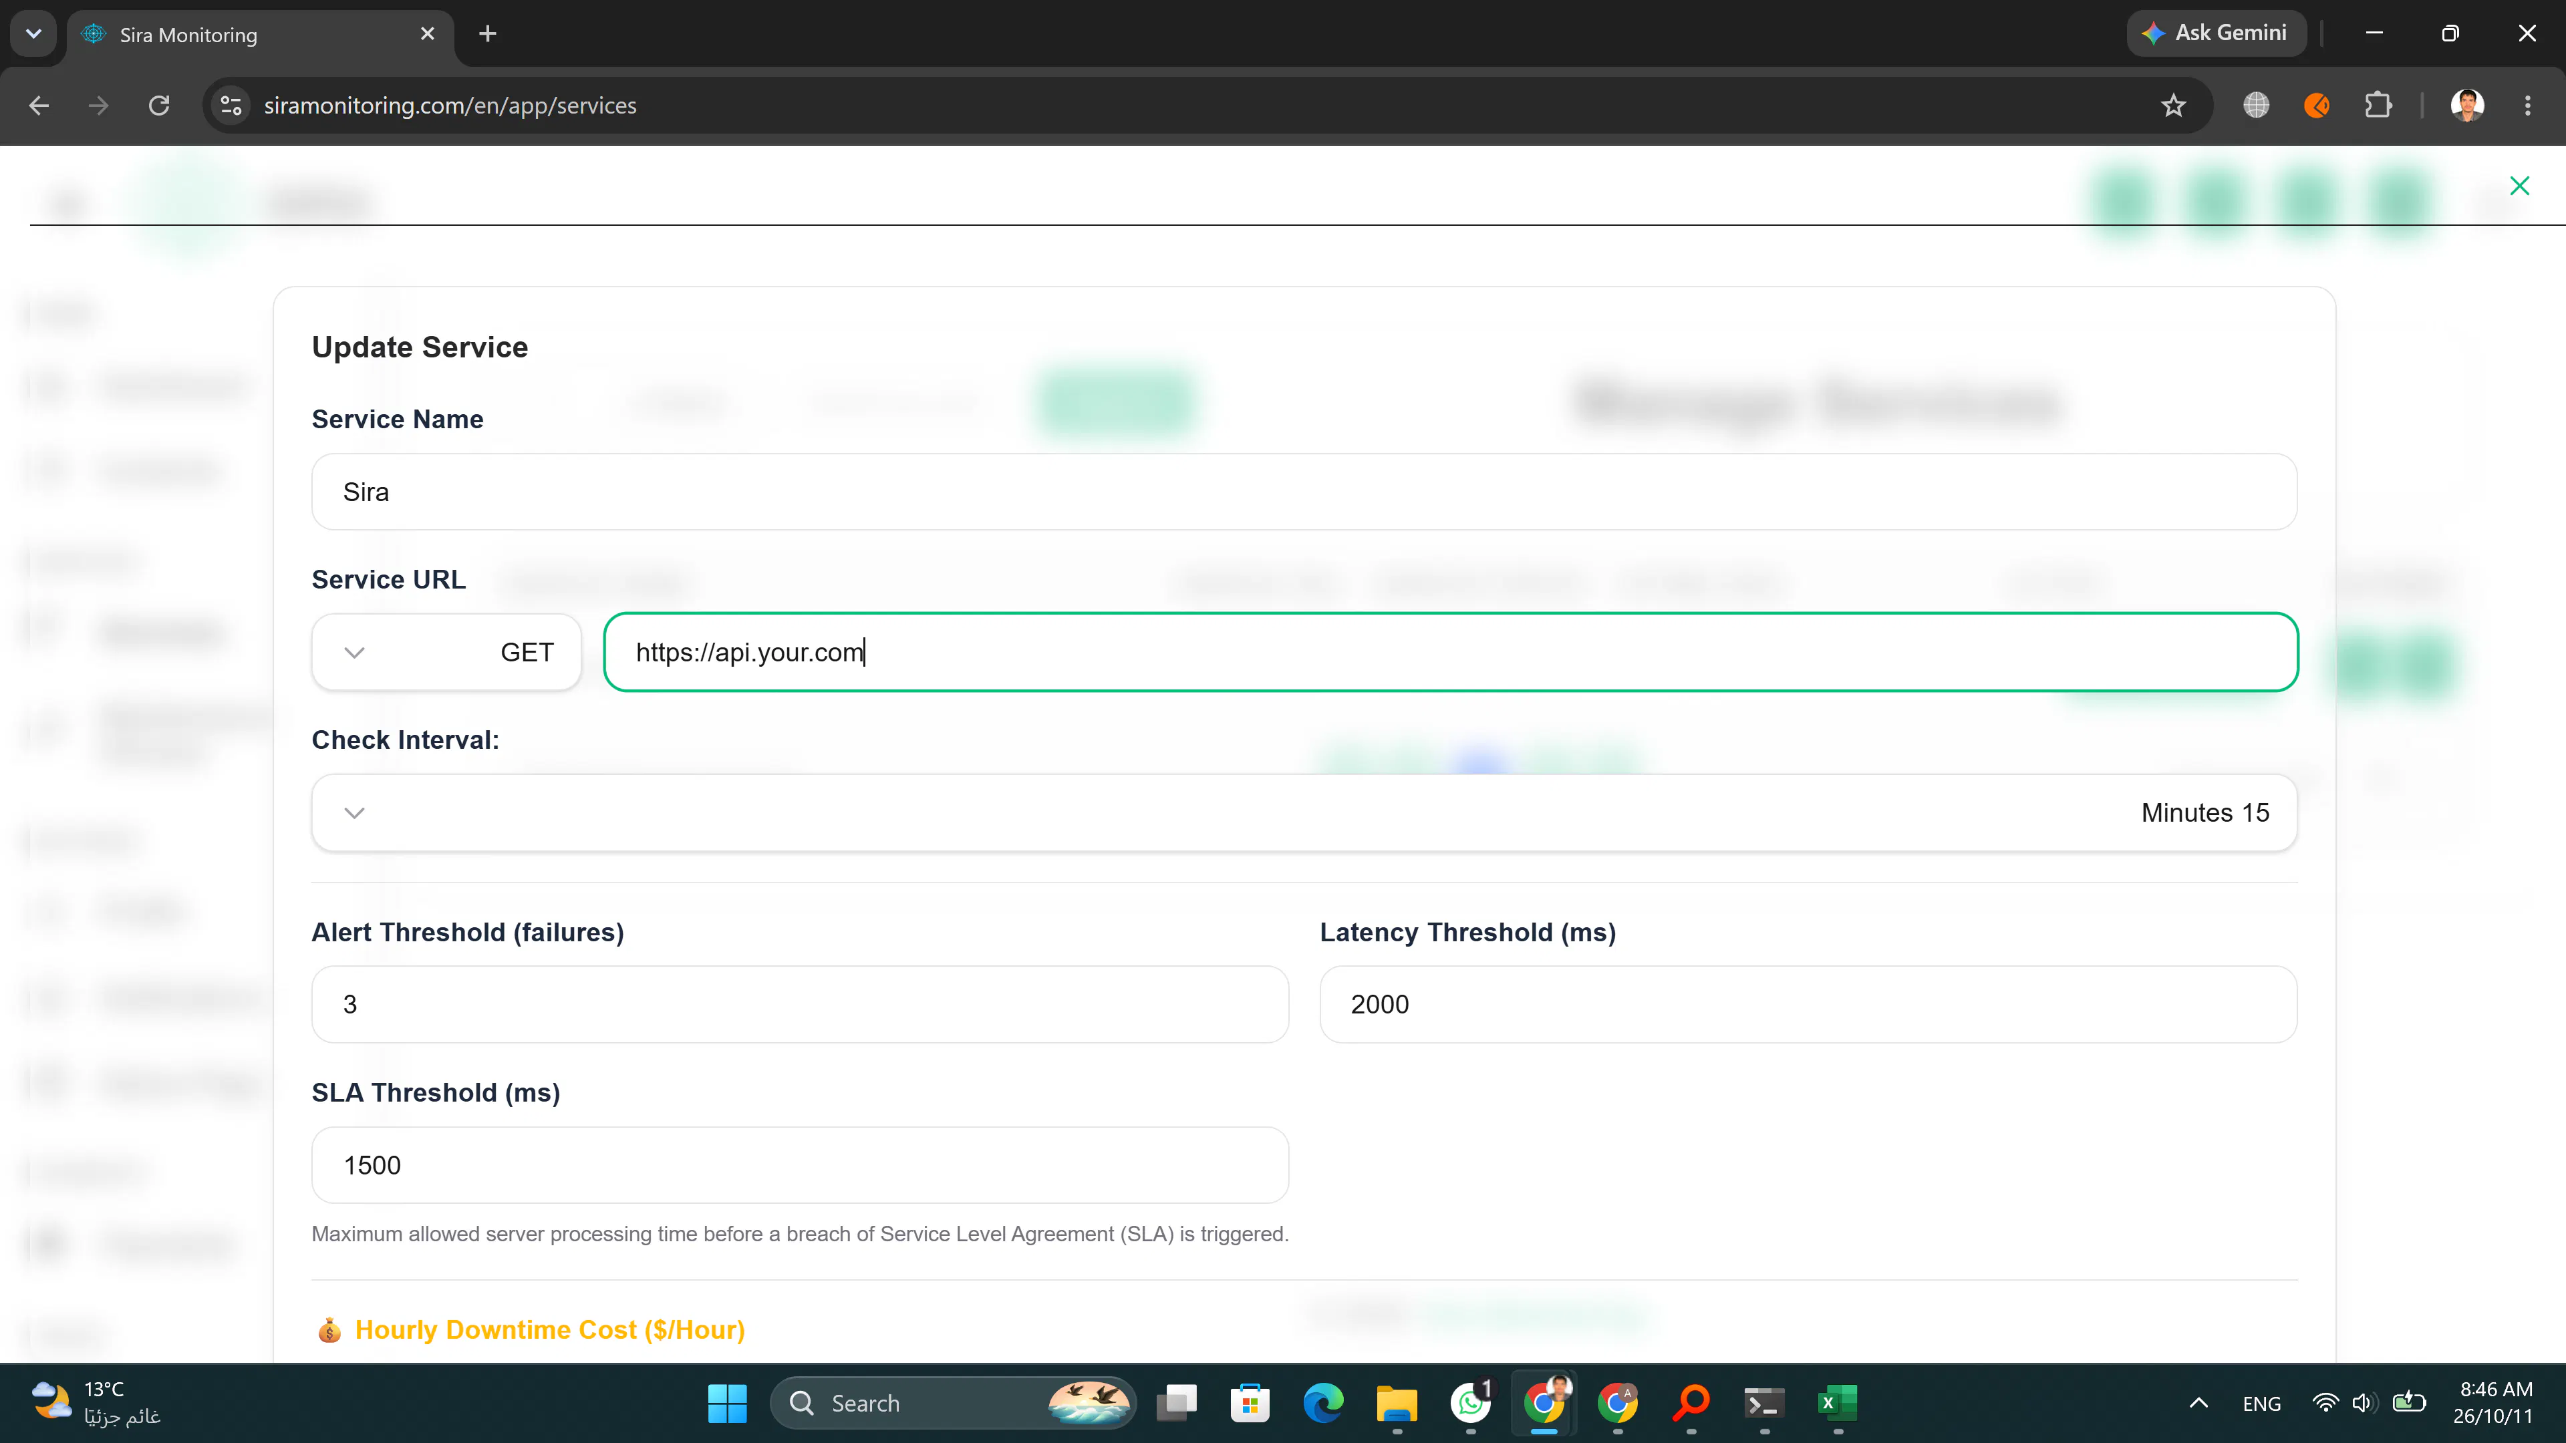Click the browser Back arrow
This screenshot has width=2566, height=1443.
tap(39, 106)
